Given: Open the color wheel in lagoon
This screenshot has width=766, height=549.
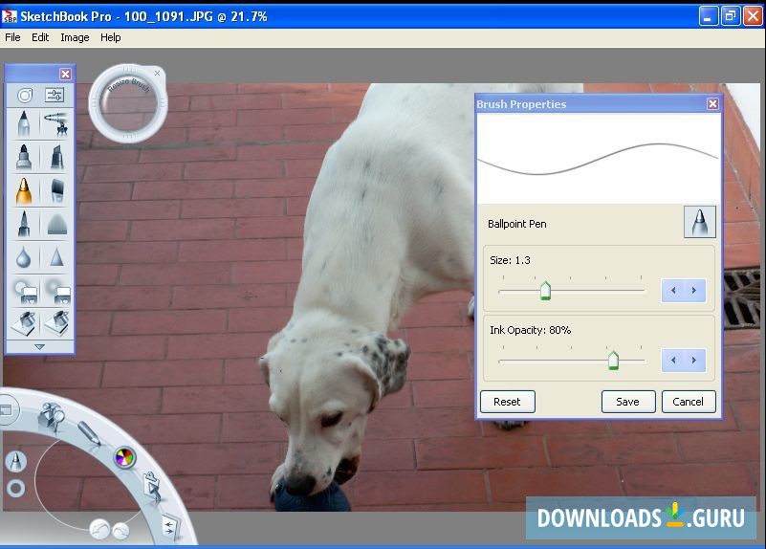Looking at the screenshot, I should tap(124, 458).
